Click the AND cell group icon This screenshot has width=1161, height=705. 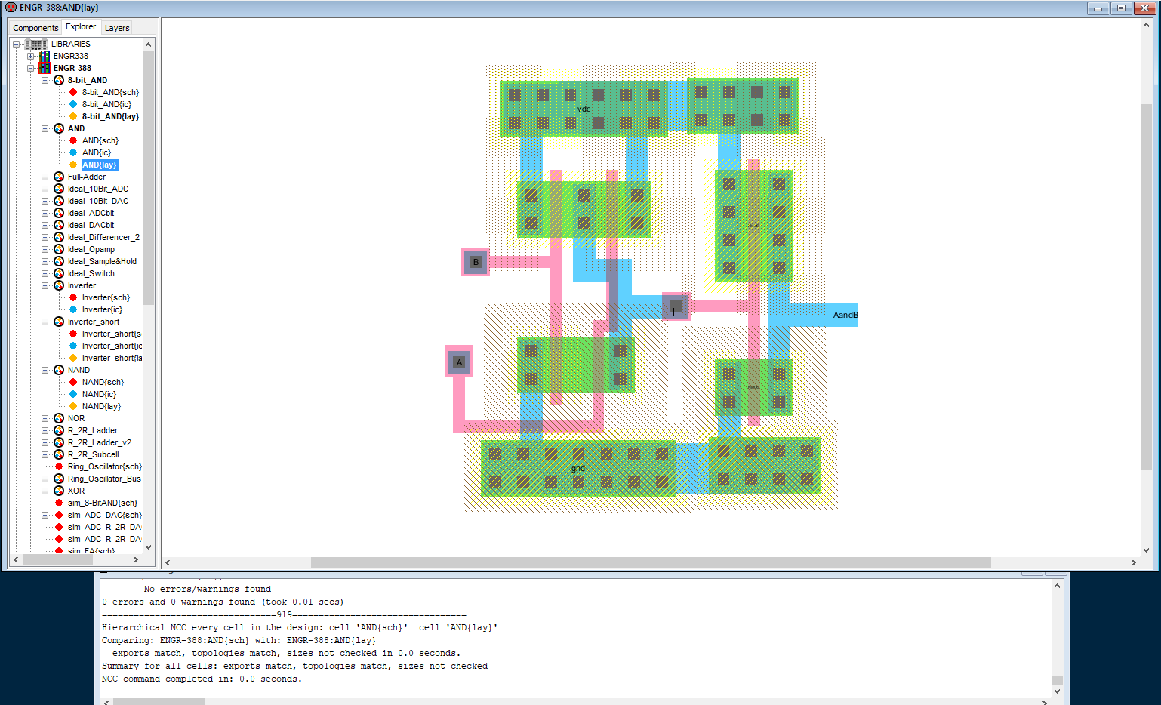(x=59, y=128)
